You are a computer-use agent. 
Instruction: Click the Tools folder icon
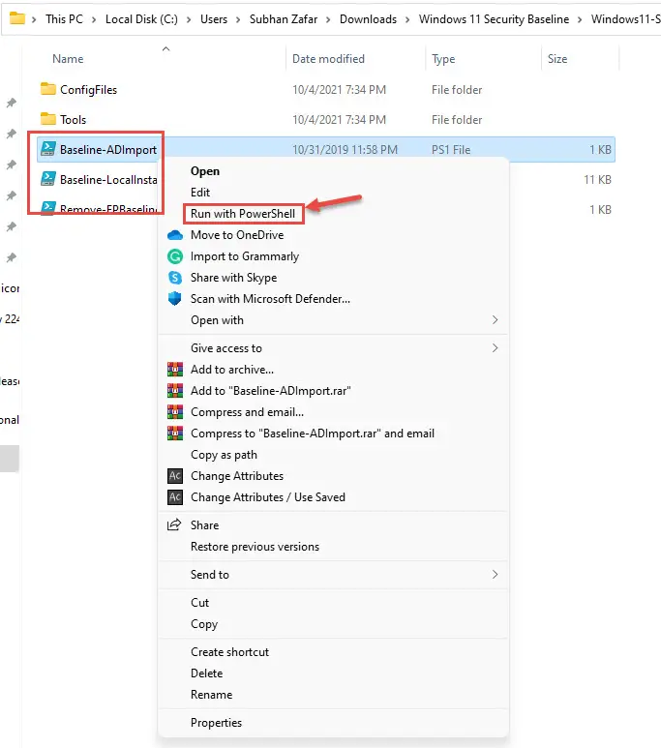pyautogui.click(x=48, y=118)
